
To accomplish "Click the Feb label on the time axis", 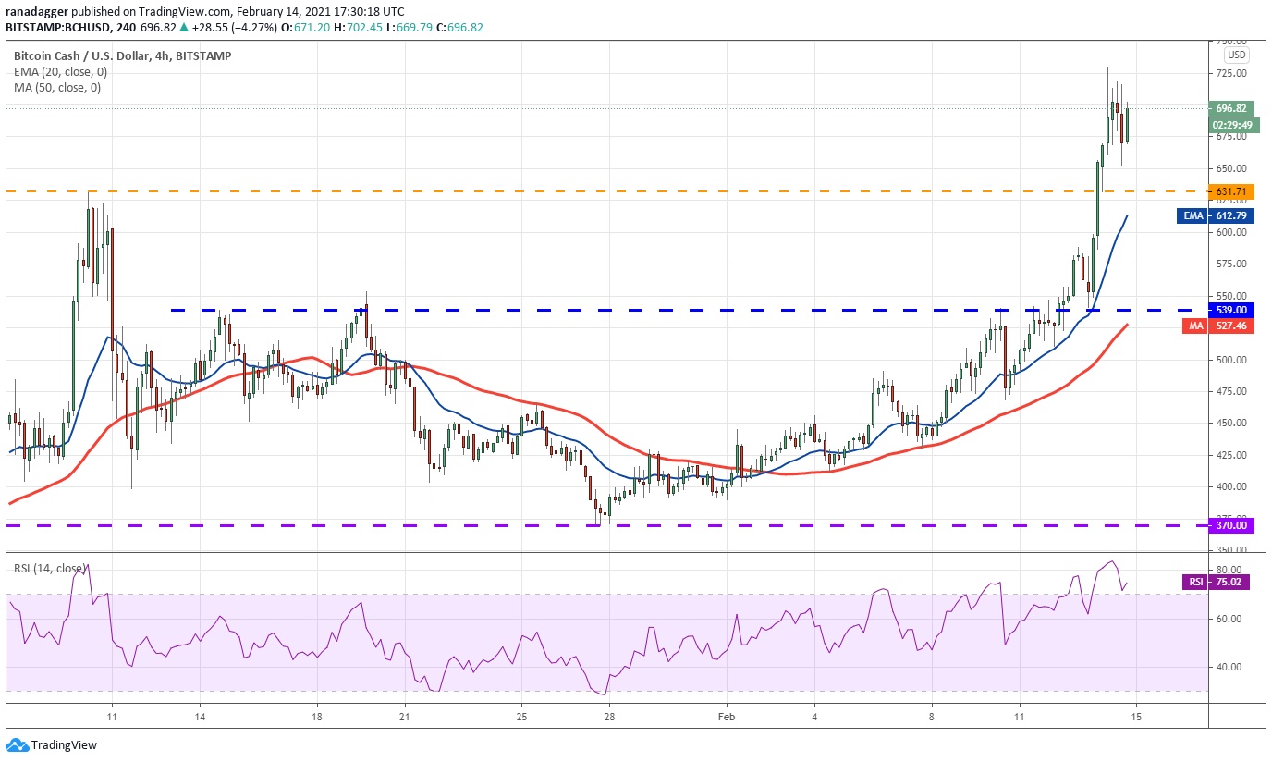I will click(727, 717).
